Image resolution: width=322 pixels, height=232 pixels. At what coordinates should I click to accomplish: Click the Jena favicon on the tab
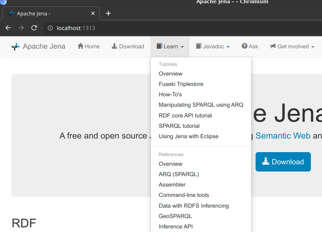[x=11, y=13]
